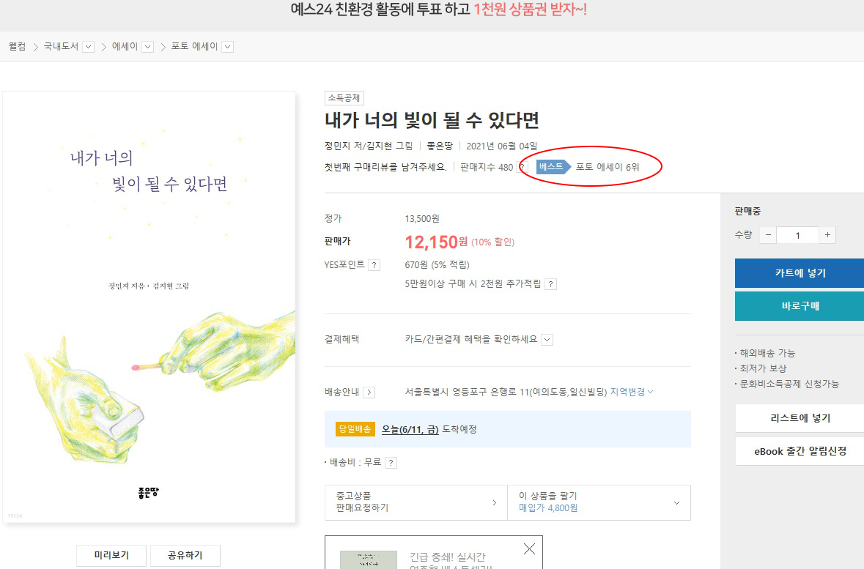Viewport: 864px width, 569px height.
Task: Click the quantity input field
Action: [x=797, y=235]
